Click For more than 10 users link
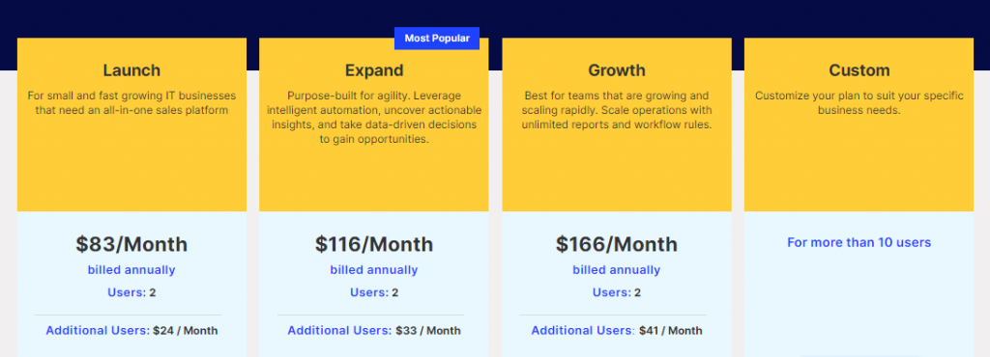 859,242
